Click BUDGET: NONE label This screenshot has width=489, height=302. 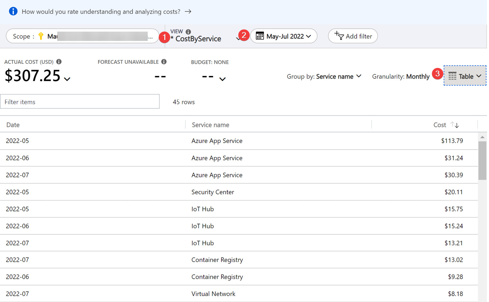(x=210, y=62)
